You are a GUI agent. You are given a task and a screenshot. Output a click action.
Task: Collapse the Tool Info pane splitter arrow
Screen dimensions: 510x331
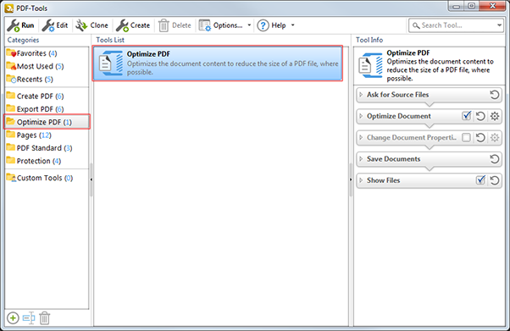[351, 179]
